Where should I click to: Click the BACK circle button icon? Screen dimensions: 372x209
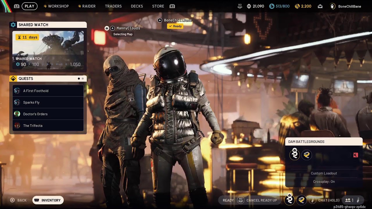[x=12, y=200]
